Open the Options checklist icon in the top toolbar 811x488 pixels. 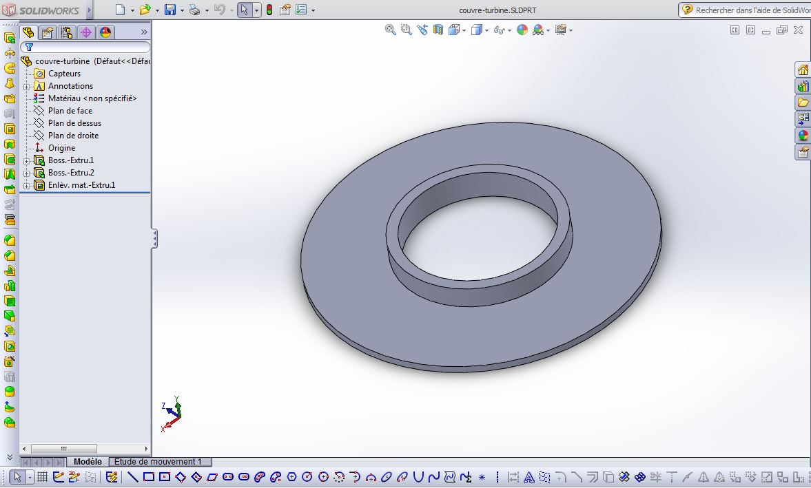[x=301, y=10]
